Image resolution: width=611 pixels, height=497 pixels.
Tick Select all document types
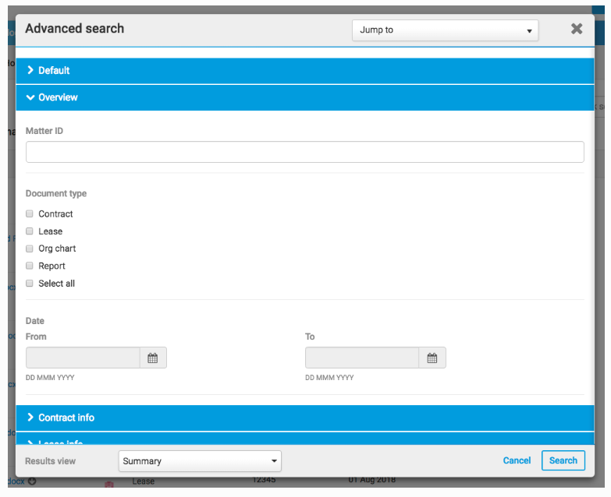(x=30, y=284)
